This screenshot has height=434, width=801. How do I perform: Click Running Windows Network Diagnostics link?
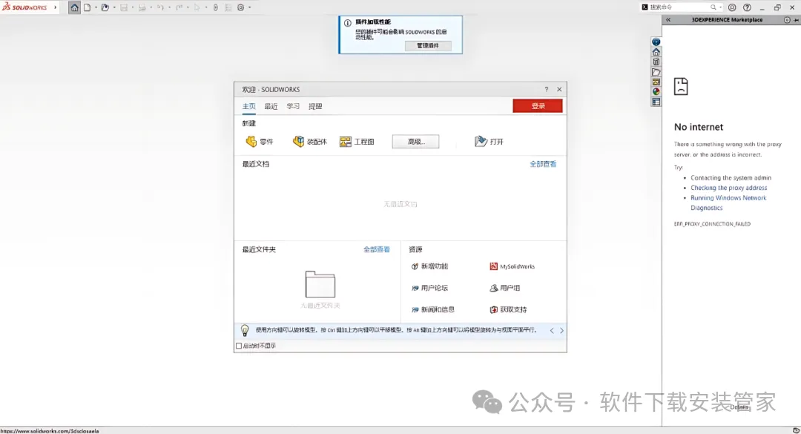click(728, 203)
